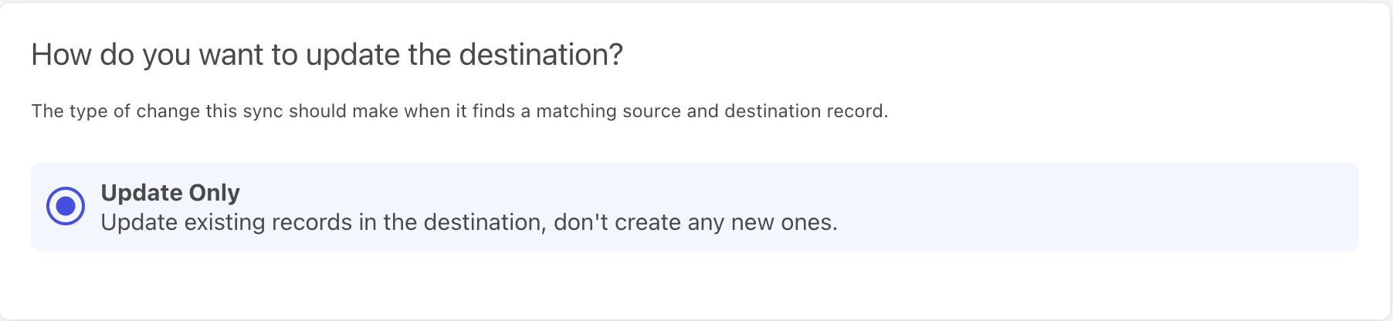Click "matching source and destination record" text
This screenshot has width=1393, height=321.
click(711, 111)
